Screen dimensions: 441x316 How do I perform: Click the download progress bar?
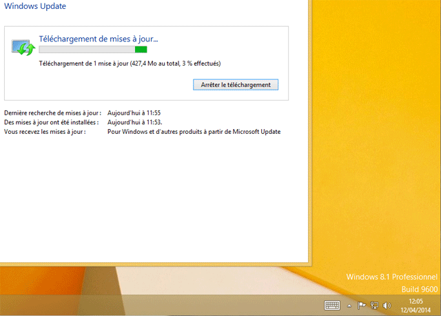[x=92, y=50]
